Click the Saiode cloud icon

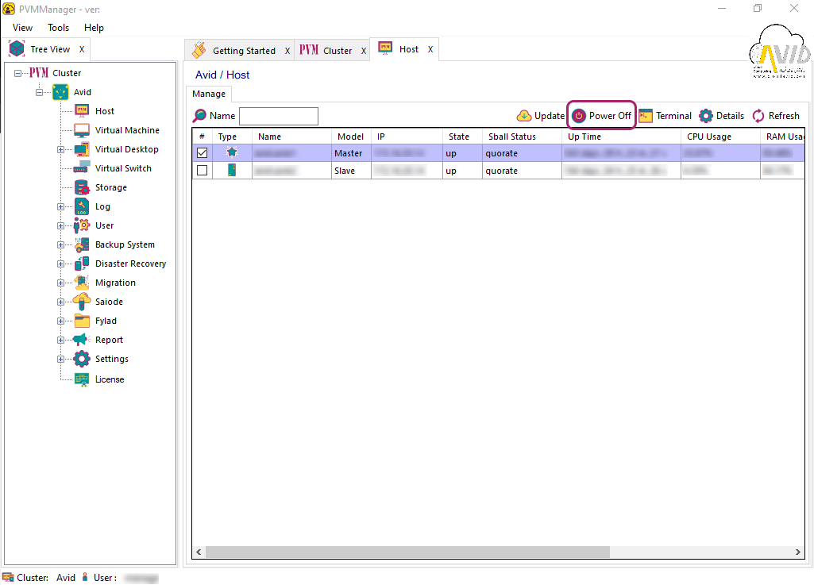pyautogui.click(x=82, y=302)
